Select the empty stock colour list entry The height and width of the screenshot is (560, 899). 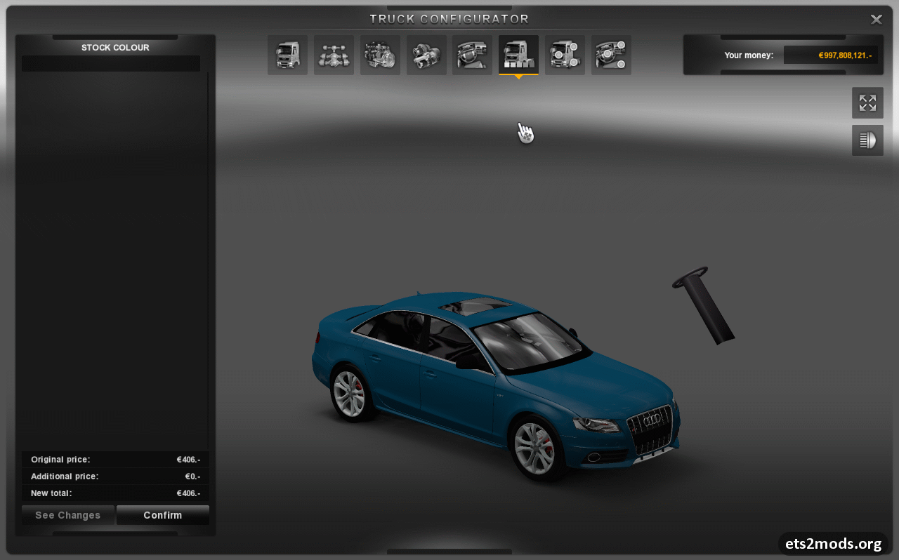tap(111, 64)
